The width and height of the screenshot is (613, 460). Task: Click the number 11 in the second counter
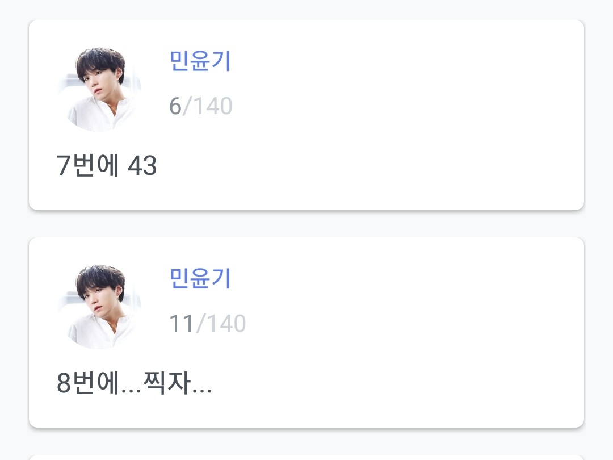(x=182, y=324)
